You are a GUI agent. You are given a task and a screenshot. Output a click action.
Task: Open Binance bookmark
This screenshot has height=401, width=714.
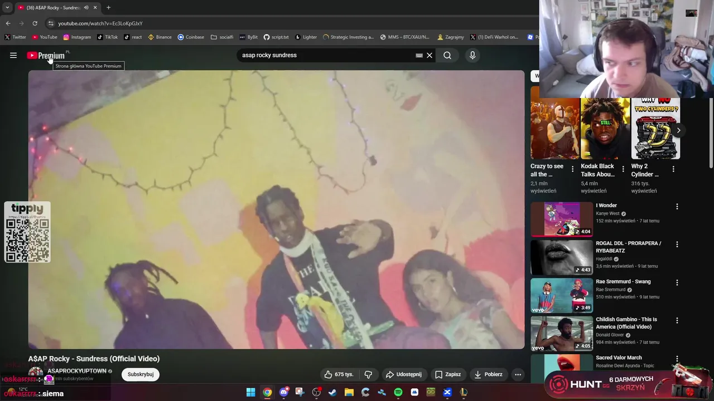pyautogui.click(x=160, y=37)
